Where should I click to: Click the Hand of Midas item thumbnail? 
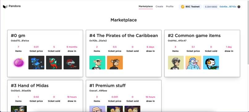(19, 109)
